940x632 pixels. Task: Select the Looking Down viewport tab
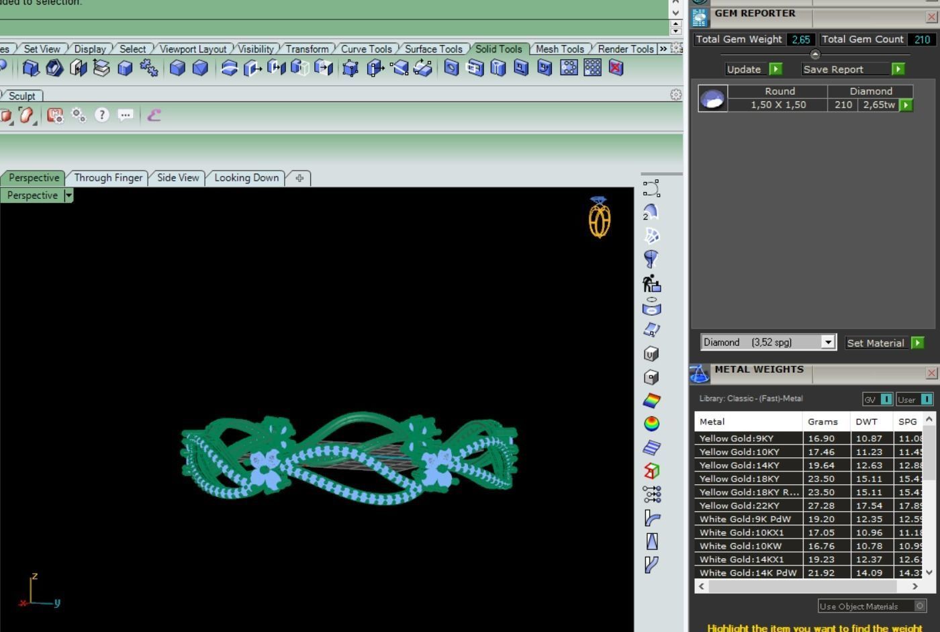[246, 178]
